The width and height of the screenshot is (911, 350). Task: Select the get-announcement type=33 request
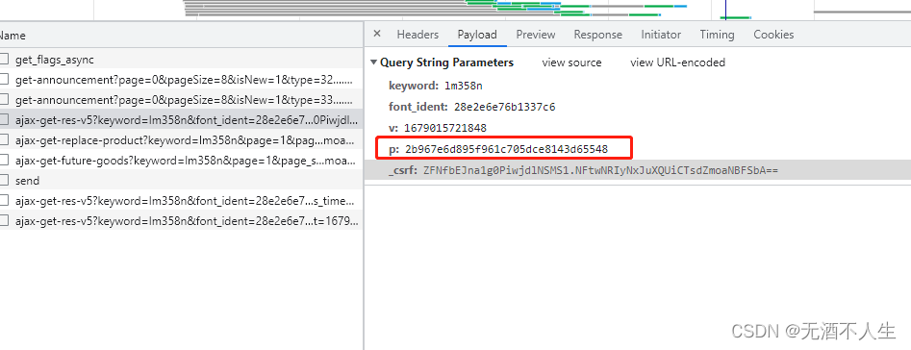pyautogui.click(x=181, y=100)
